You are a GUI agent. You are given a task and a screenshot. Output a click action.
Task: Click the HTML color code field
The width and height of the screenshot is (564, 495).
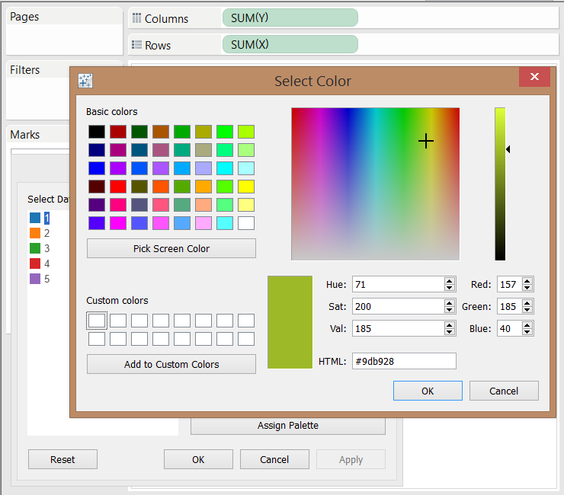pyautogui.click(x=404, y=361)
